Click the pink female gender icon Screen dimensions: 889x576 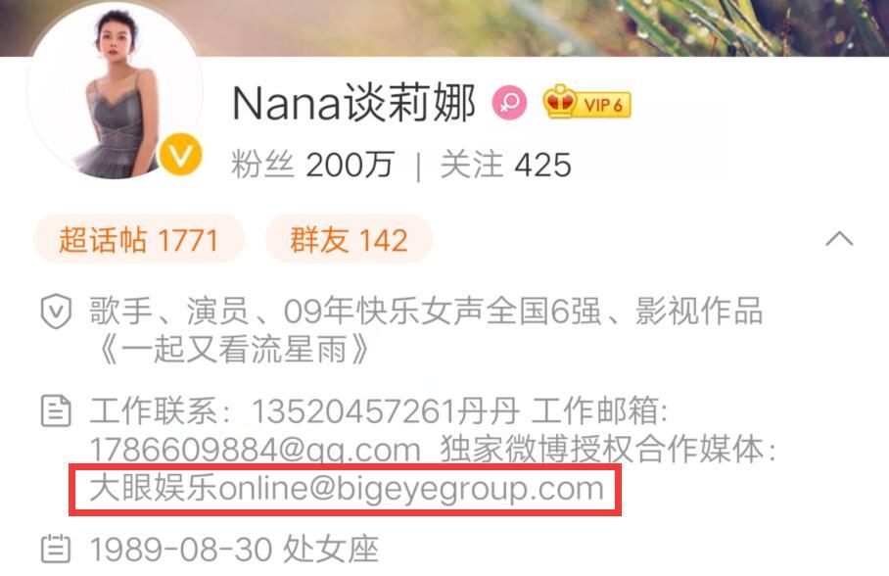tap(509, 103)
